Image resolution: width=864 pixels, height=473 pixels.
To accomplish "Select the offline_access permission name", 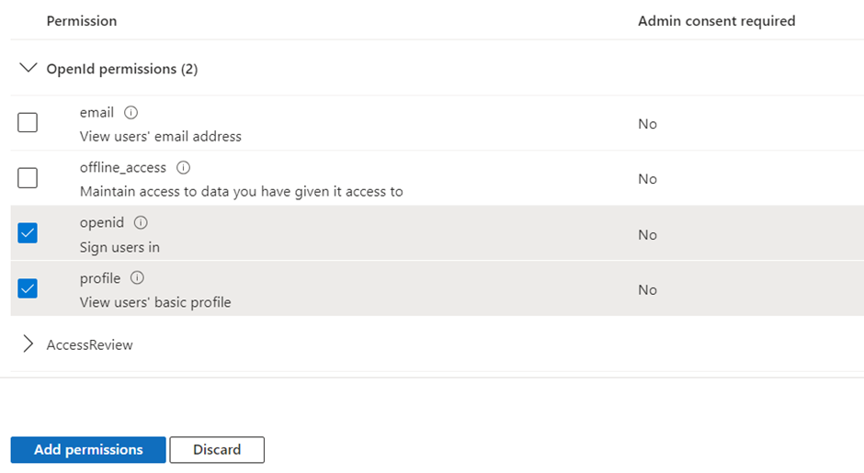I will (123, 167).
